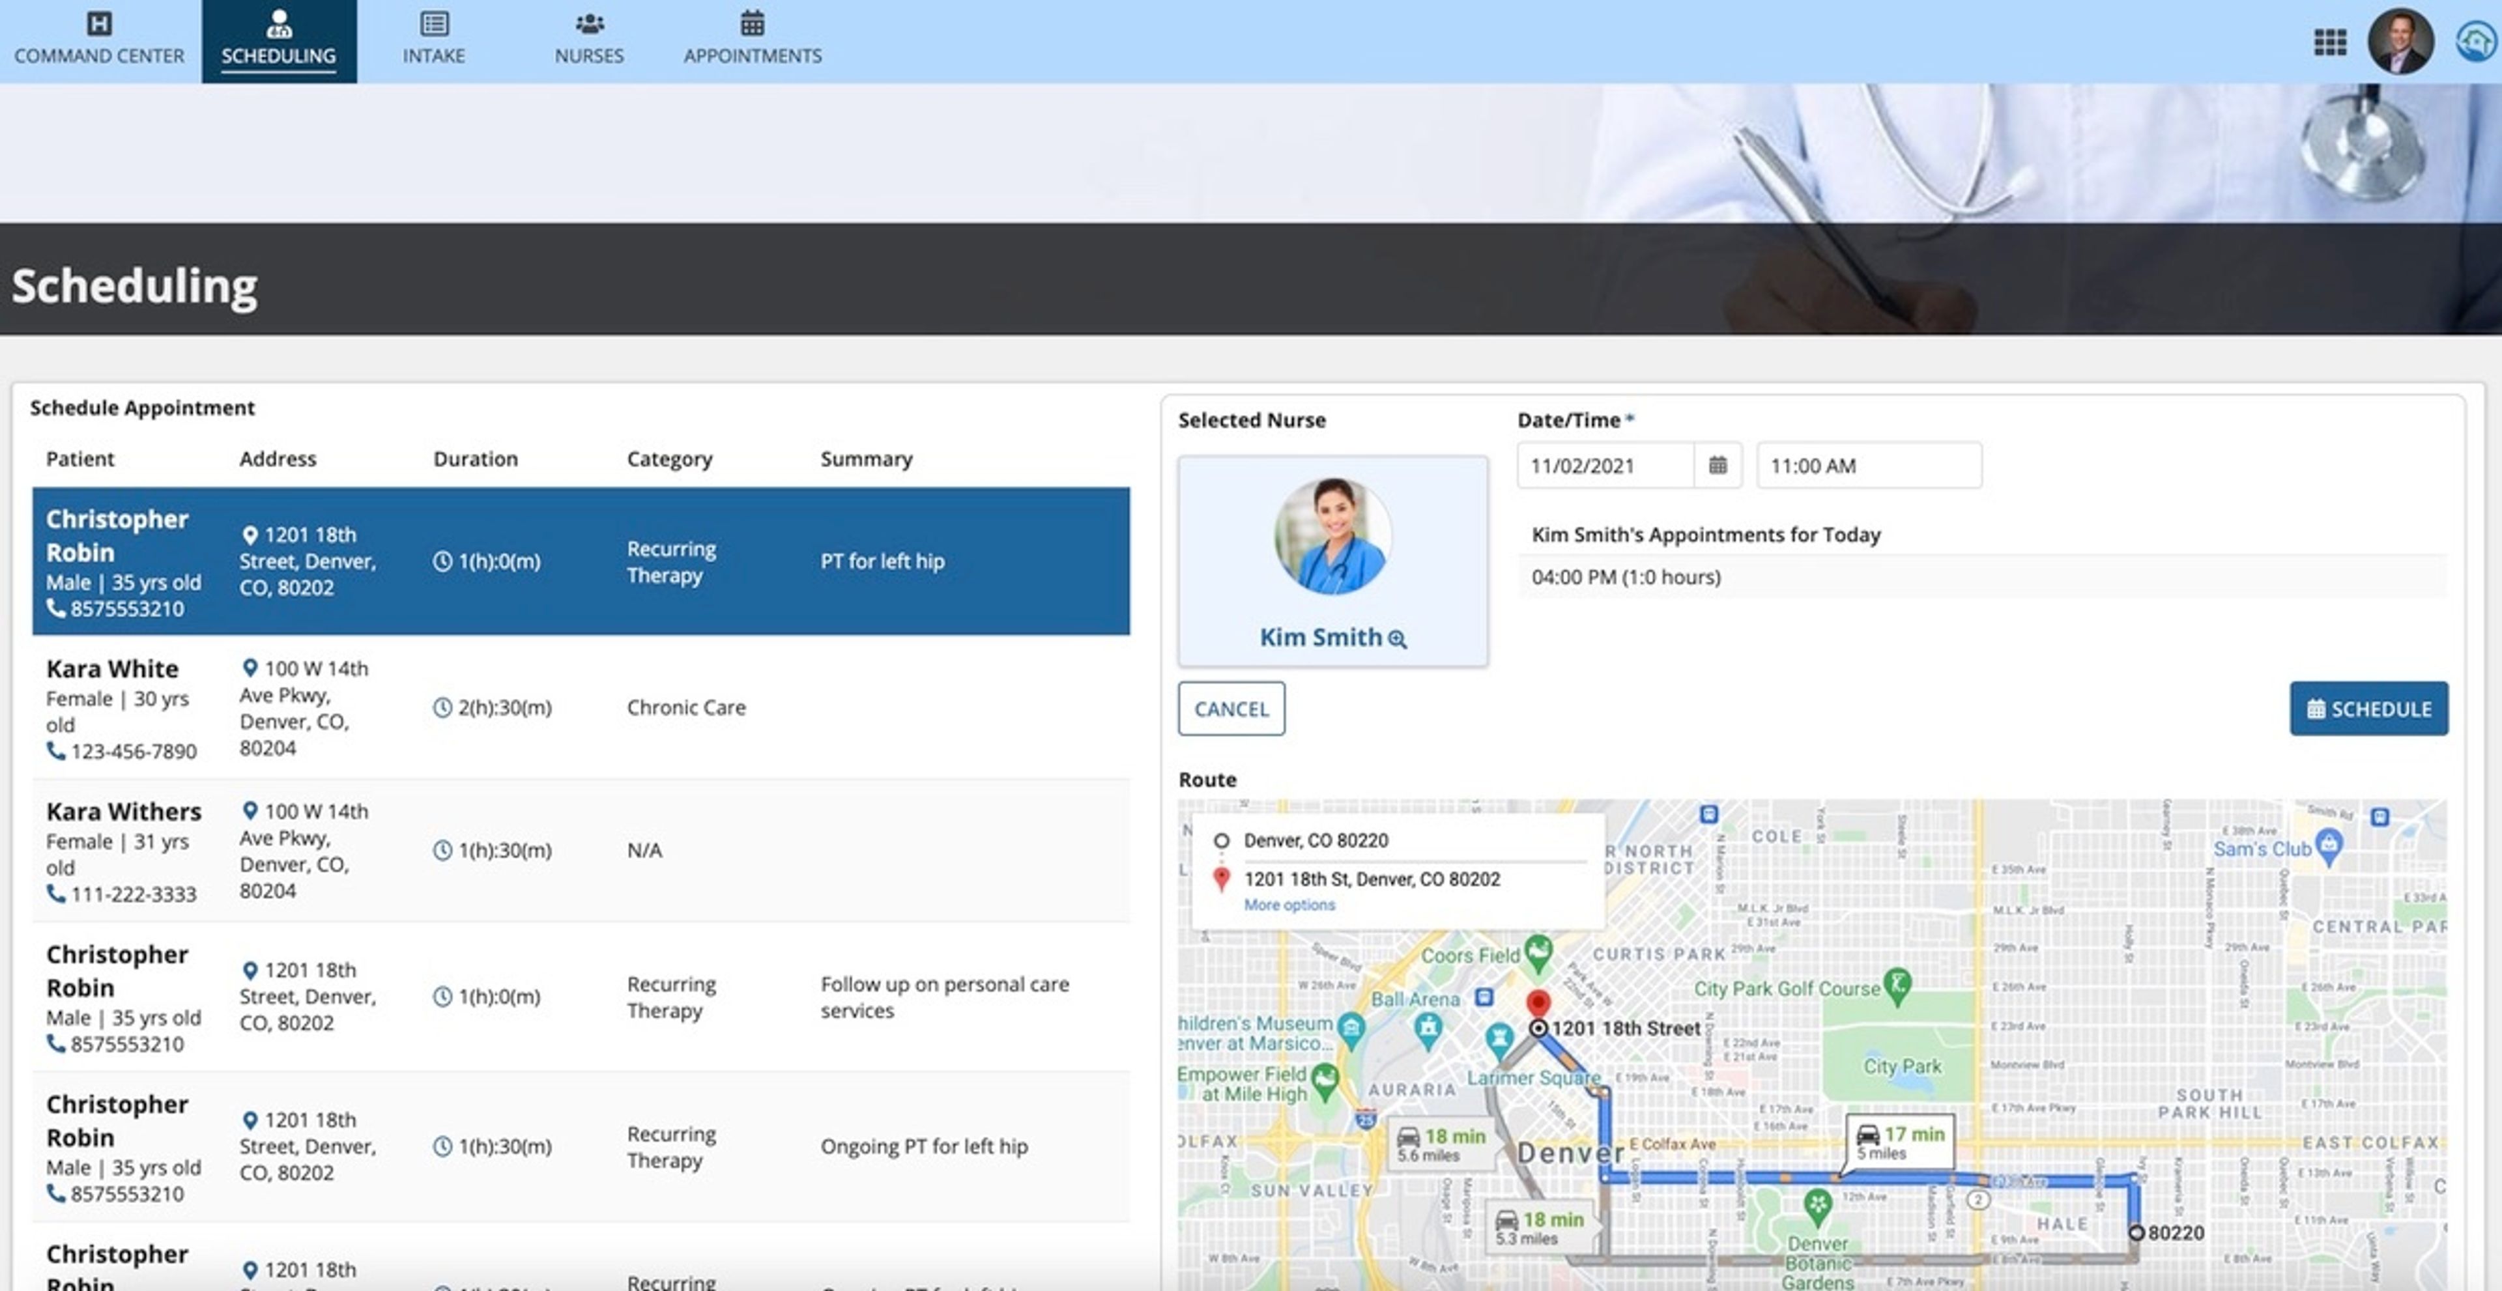Click the red destination marker on the map

coord(1538,1004)
